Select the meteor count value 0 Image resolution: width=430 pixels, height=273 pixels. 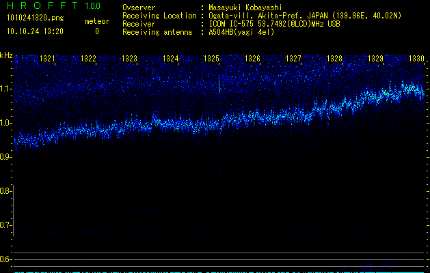[x=96, y=31]
